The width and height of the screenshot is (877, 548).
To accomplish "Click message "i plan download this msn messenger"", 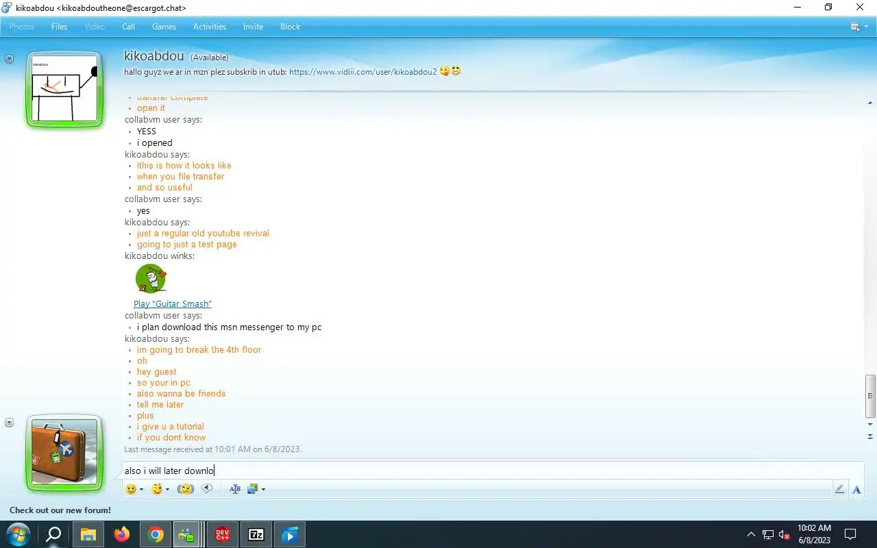I will (x=229, y=327).
